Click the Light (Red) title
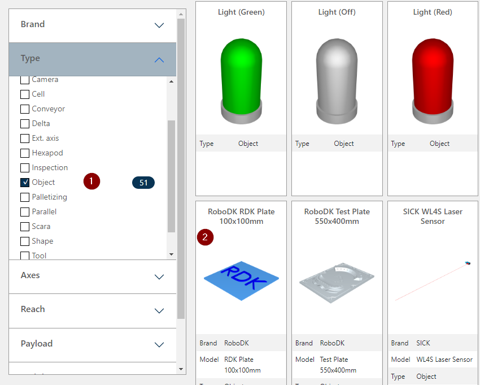This screenshot has height=385, width=480. [x=433, y=12]
